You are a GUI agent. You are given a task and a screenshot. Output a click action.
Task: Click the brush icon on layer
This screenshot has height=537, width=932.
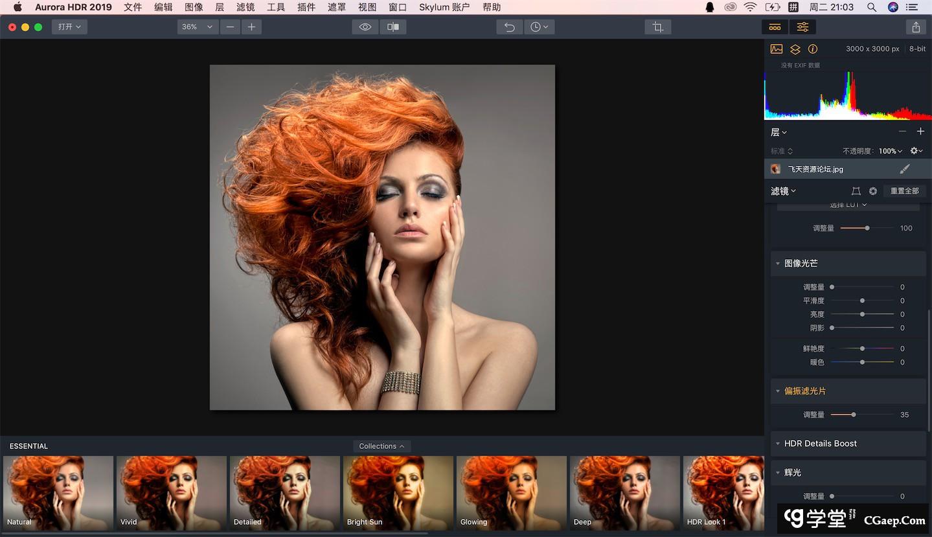point(905,169)
